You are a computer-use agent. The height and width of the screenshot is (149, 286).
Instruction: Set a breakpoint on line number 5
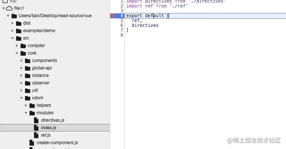pos(122,21)
